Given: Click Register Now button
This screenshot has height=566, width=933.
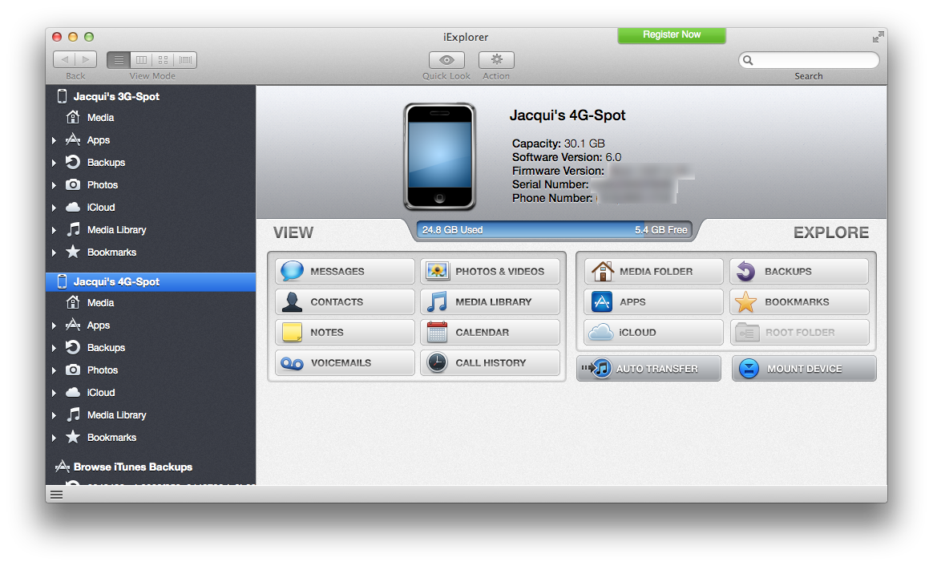Looking at the screenshot, I should coord(671,35).
